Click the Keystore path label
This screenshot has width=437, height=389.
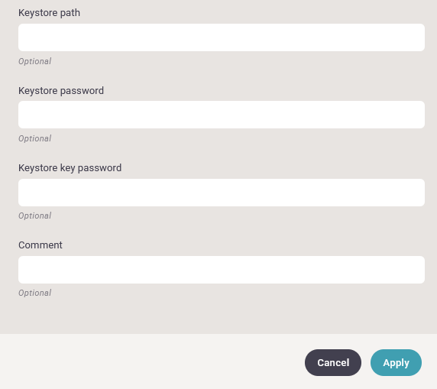49,13
